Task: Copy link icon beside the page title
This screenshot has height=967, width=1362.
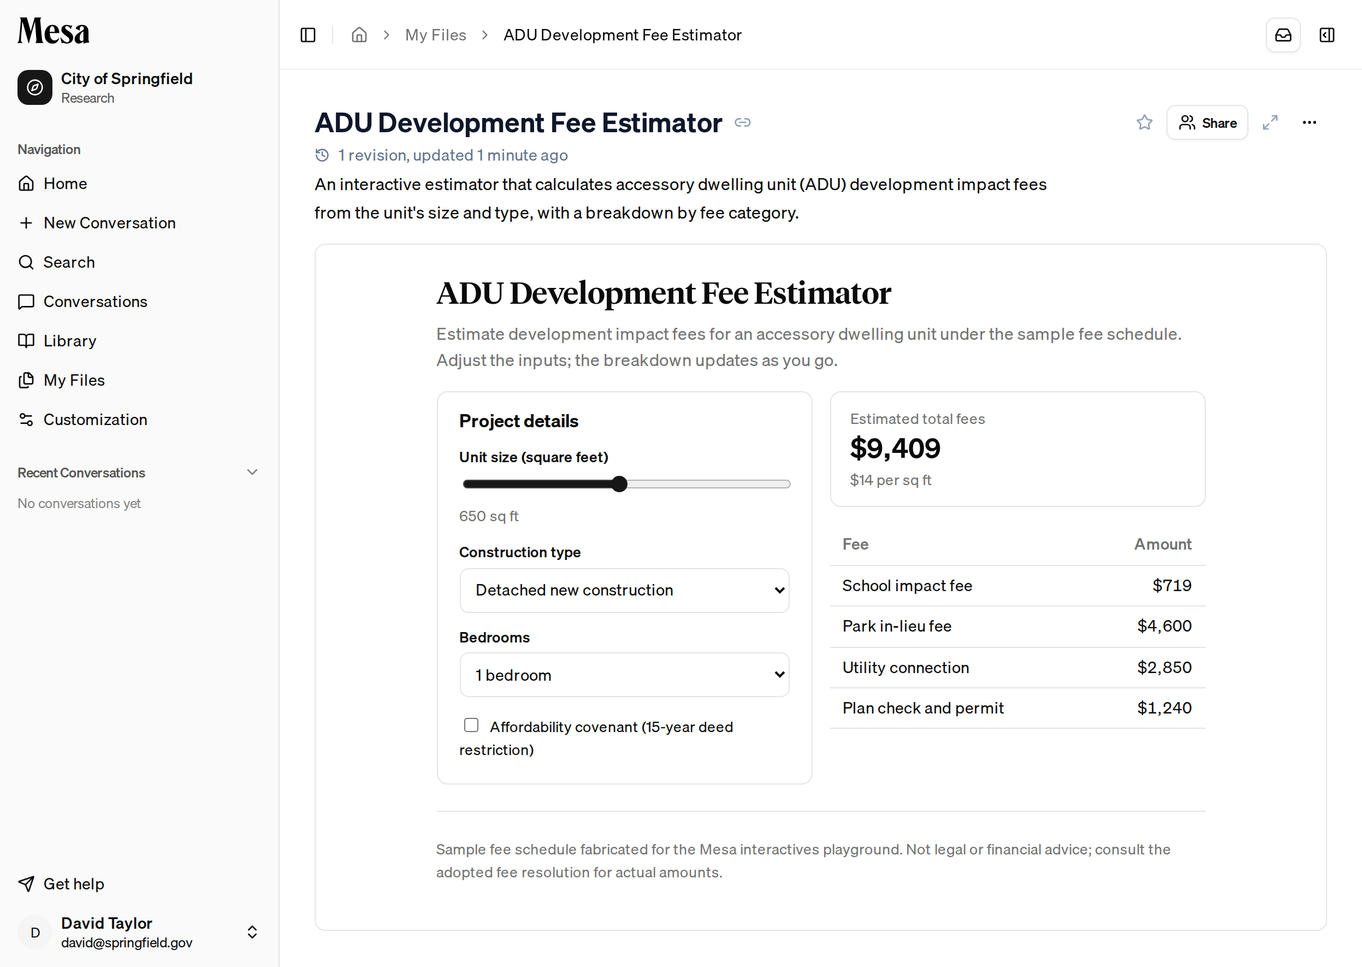Action: click(x=742, y=123)
